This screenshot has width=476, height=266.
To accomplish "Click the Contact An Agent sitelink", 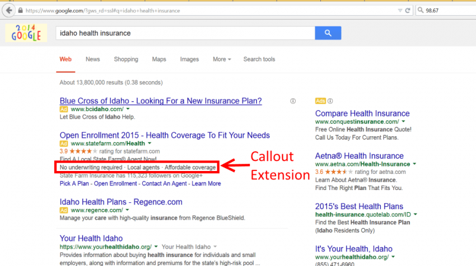I will 164,184.
